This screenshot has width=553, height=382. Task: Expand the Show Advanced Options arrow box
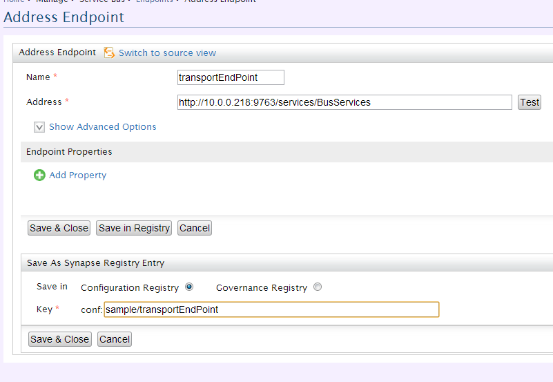pyautogui.click(x=39, y=127)
